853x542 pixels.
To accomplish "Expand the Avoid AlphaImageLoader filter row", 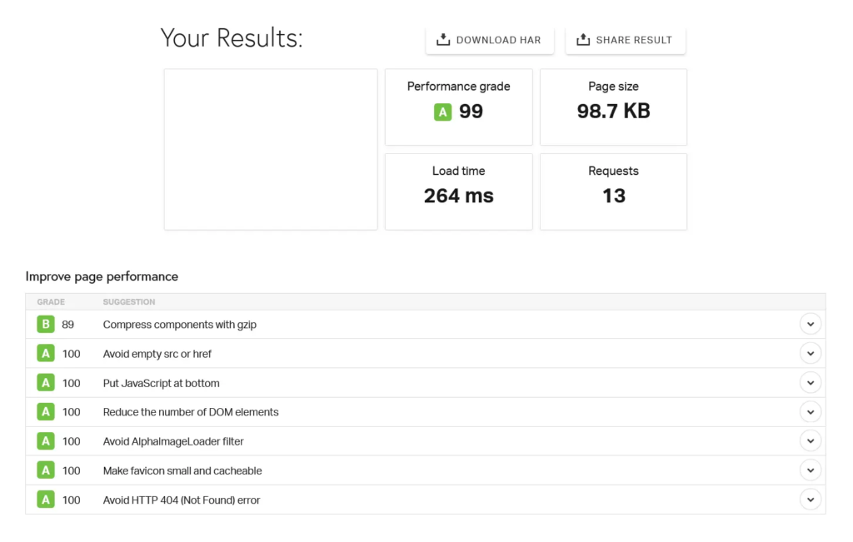I will point(810,441).
